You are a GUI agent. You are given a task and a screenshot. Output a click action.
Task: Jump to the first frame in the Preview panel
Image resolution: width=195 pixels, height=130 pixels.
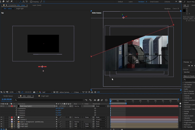(189, 66)
